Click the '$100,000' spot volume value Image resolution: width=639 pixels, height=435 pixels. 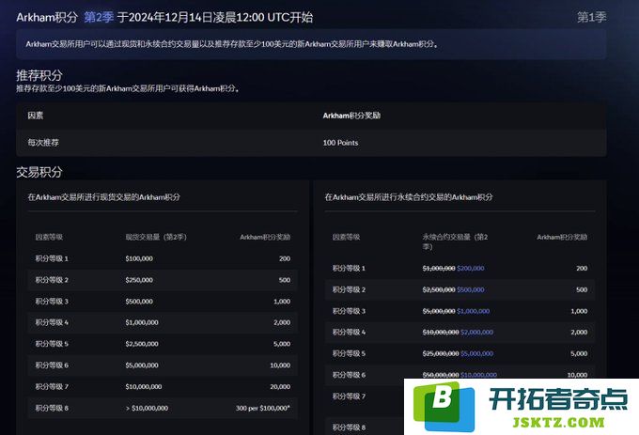pyautogui.click(x=139, y=258)
